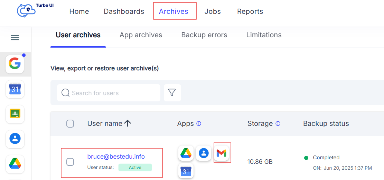The width and height of the screenshot is (384, 180).
Task: Switch to App archives tab
Action: pyautogui.click(x=141, y=35)
